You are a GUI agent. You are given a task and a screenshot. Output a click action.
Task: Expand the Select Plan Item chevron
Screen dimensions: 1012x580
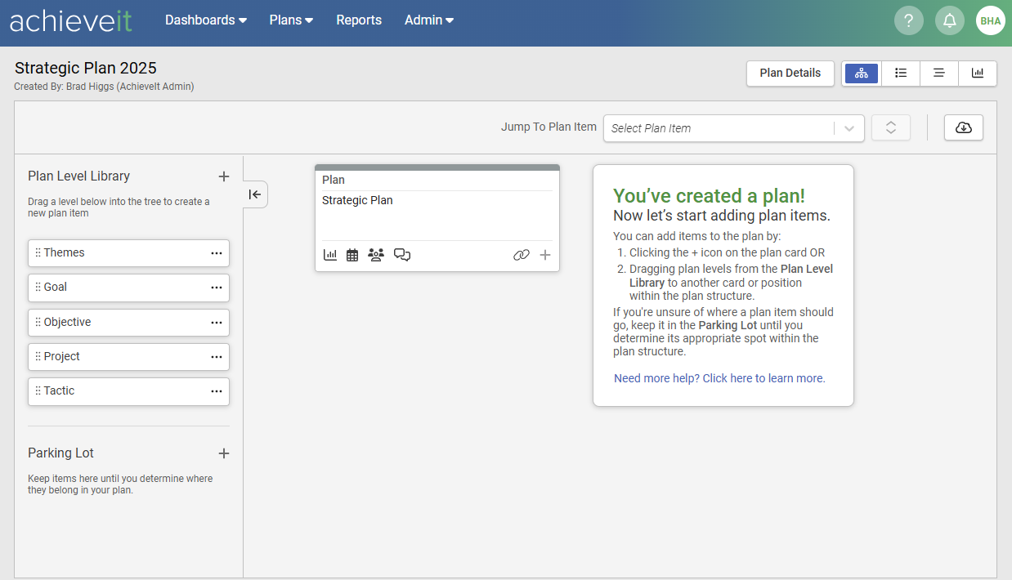[849, 128]
